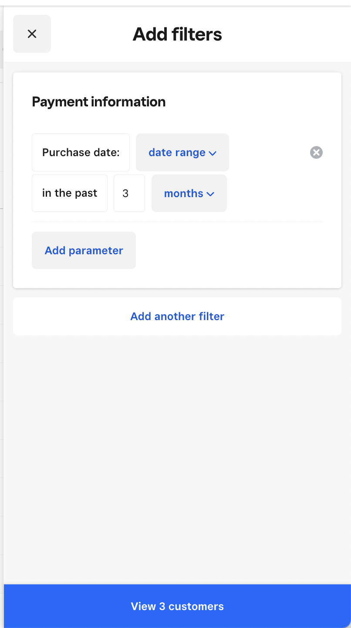Click the empty gray area below filters
Screen dimensions: 351x628
pyautogui.click(x=177, y=458)
